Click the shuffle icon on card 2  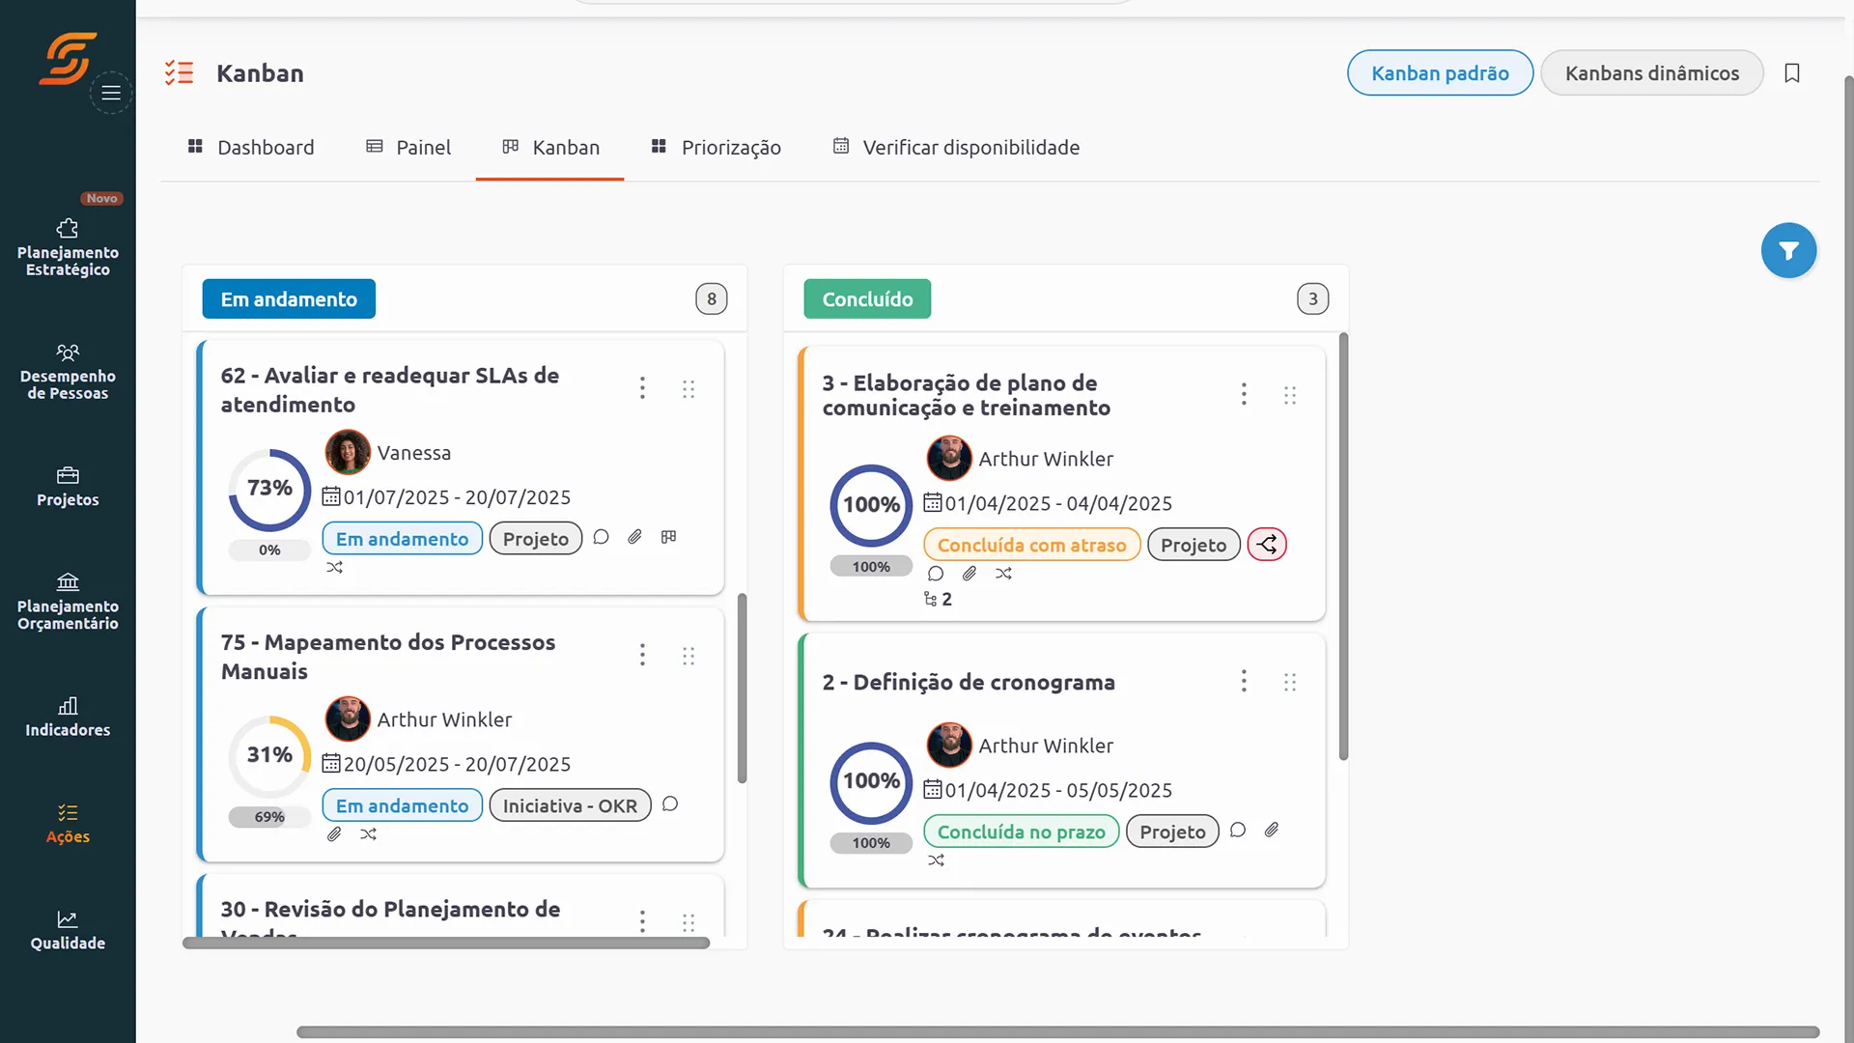[936, 860]
